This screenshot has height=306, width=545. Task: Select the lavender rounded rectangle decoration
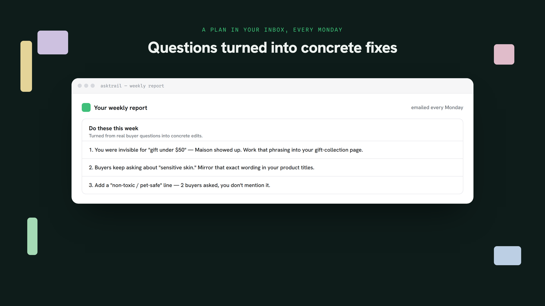53,42
